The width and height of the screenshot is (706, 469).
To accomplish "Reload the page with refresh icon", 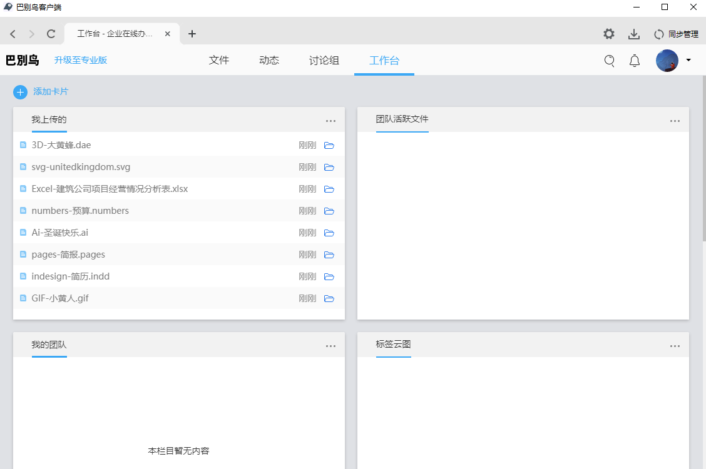I will pos(51,34).
